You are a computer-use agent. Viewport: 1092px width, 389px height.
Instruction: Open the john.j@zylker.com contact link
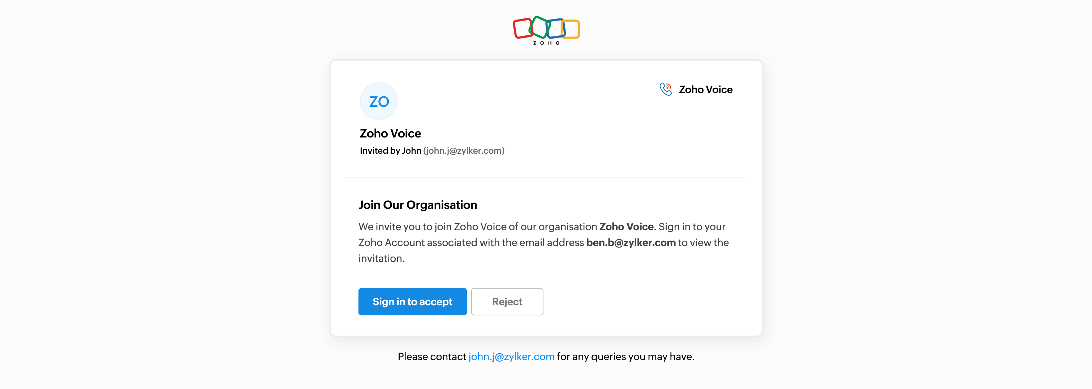(511, 357)
